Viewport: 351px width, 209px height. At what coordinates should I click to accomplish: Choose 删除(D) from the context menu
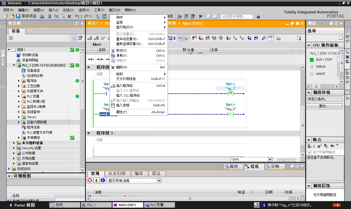tap(138, 67)
